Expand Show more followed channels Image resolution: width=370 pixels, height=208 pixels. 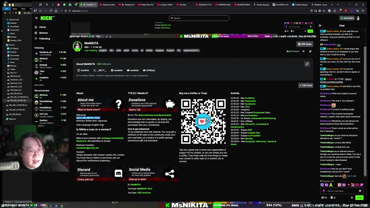pos(39,85)
